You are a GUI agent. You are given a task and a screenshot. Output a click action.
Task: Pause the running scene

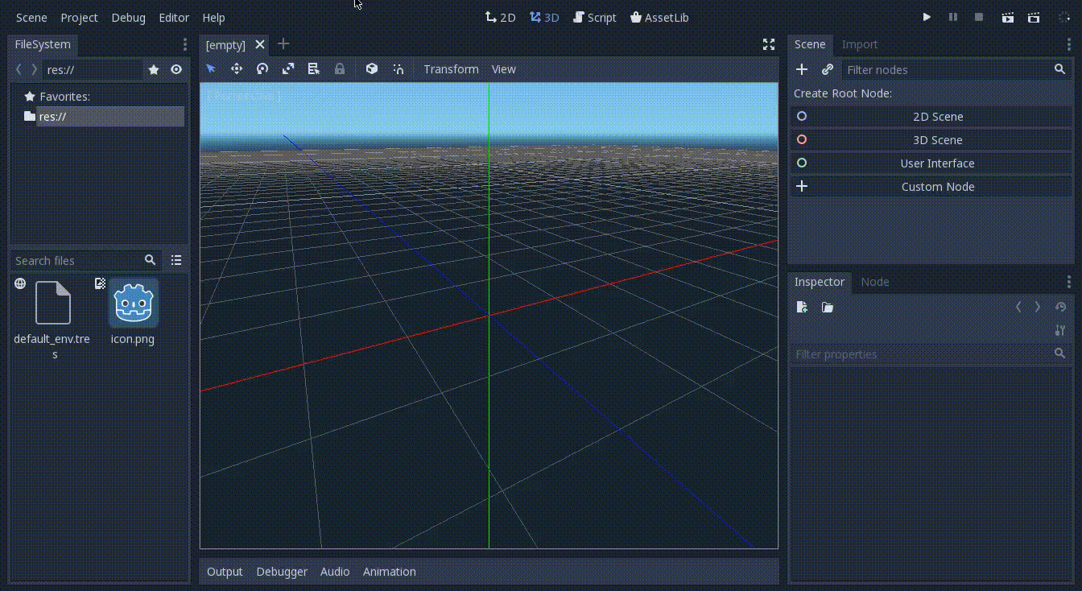pyautogui.click(x=953, y=17)
